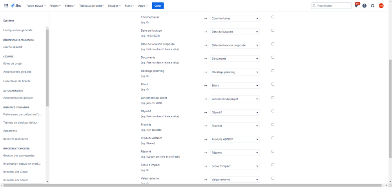392x187 pixels.
Task: Click the Jira logo
Action: [16, 5]
